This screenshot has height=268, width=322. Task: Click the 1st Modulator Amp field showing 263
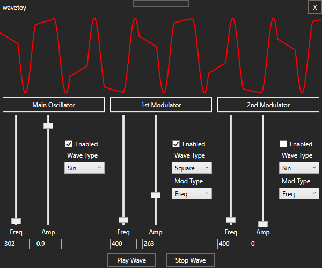click(x=156, y=244)
